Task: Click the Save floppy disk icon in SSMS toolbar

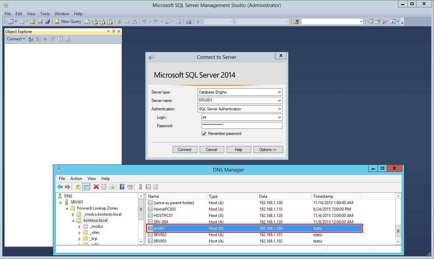Action: 40,22
